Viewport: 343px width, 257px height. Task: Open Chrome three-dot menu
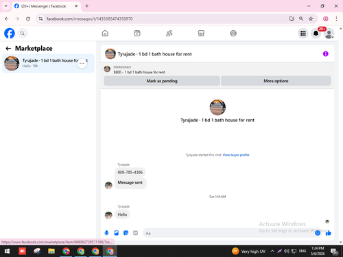(x=336, y=19)
